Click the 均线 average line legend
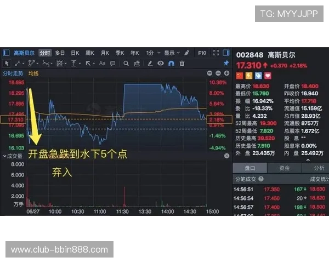This screenshot has height=263, width=329. pyautogui.click(x=33, y=73)
